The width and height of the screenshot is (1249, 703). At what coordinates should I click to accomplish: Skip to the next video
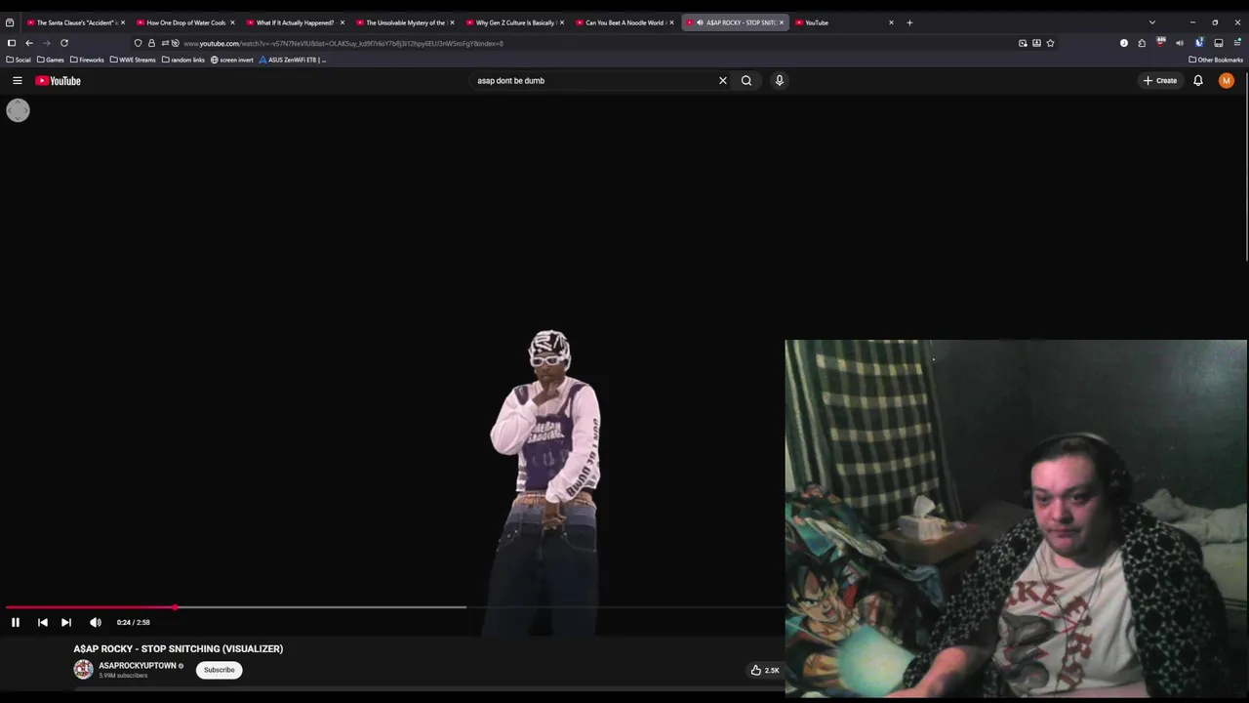click(66, 622)
